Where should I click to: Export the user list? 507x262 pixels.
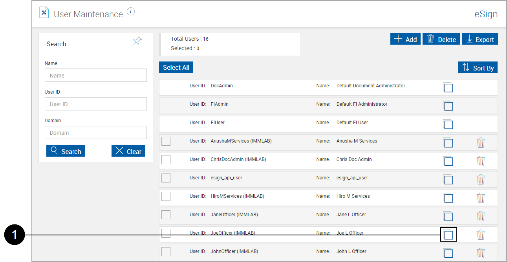(x=480, y=39)
